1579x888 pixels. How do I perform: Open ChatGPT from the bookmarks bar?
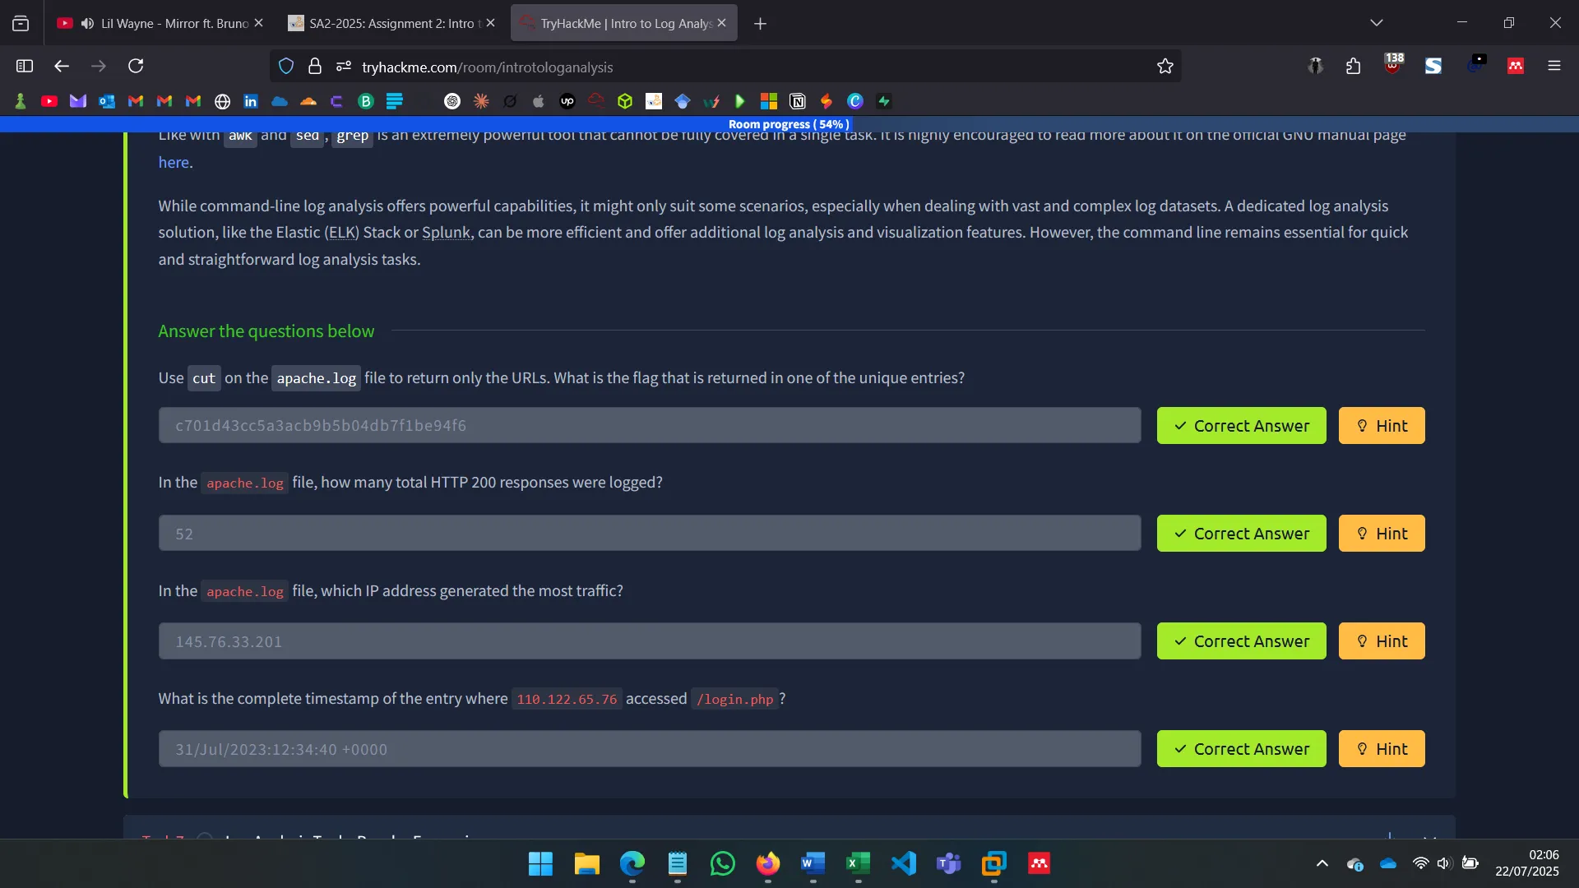(x=452, y=101)
